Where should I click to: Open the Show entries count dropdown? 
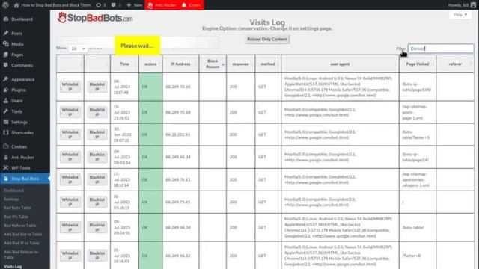pyautogui.click(x=78, y=49)
